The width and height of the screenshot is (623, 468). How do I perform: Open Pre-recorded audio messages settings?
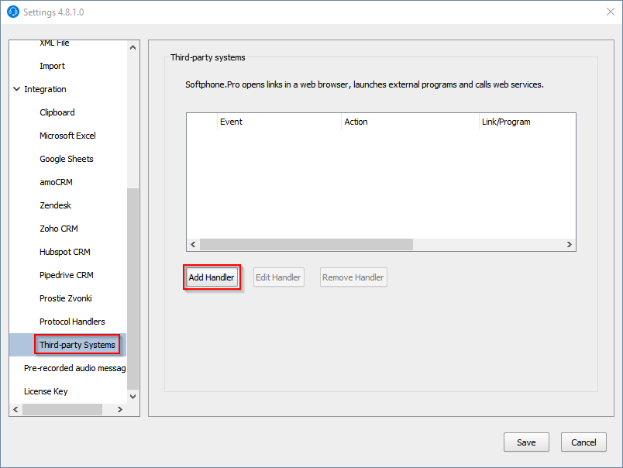(74, 368)
